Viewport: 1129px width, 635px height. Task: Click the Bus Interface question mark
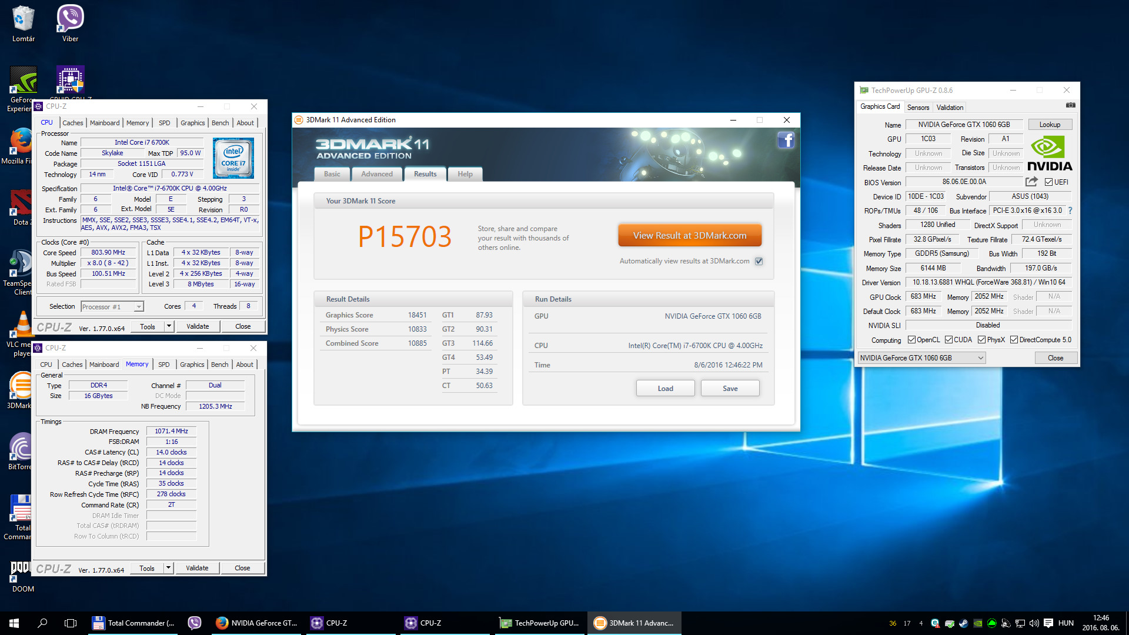click(1070, 210)
